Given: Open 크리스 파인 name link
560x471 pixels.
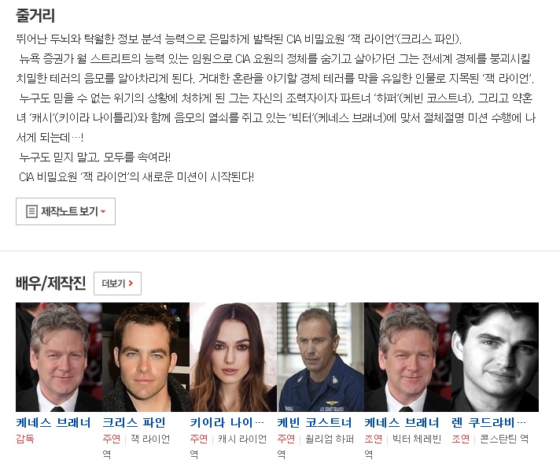Looking at the screenshot, I should click(x=134, y=423).
